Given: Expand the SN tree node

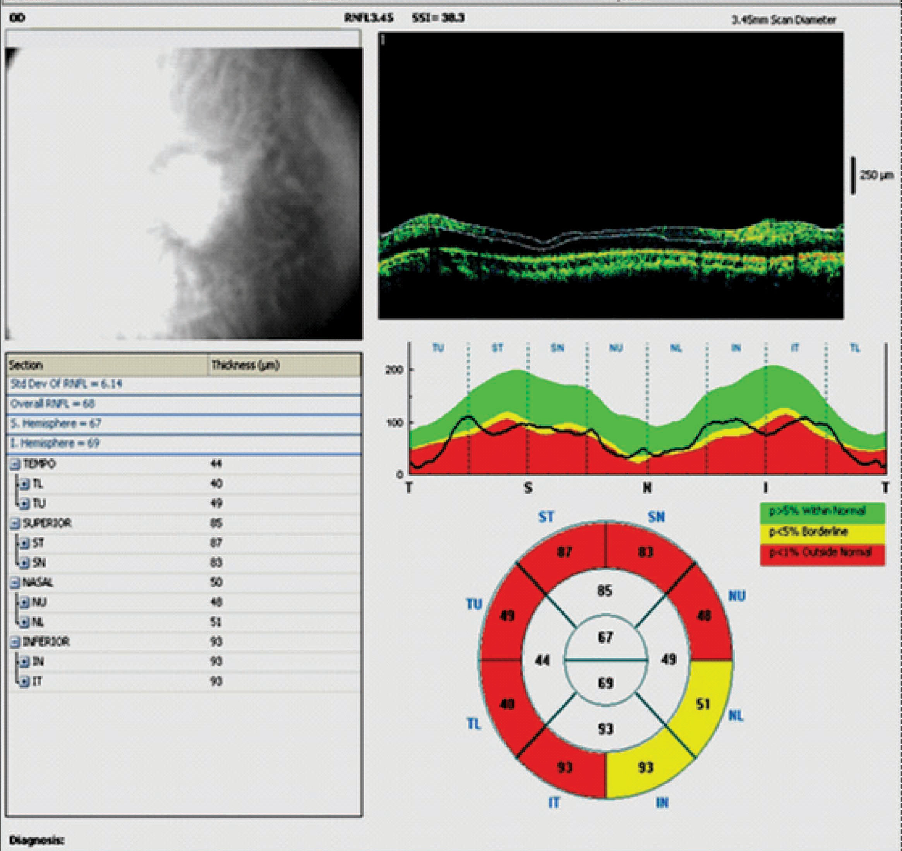Looking at the screenshot, I should (x=25, y=563).
